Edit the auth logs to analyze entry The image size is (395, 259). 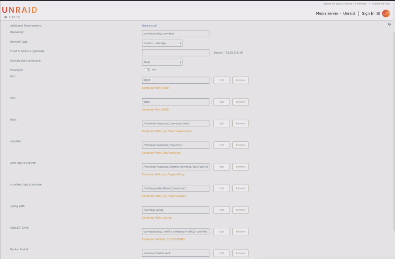pos(222,167)
